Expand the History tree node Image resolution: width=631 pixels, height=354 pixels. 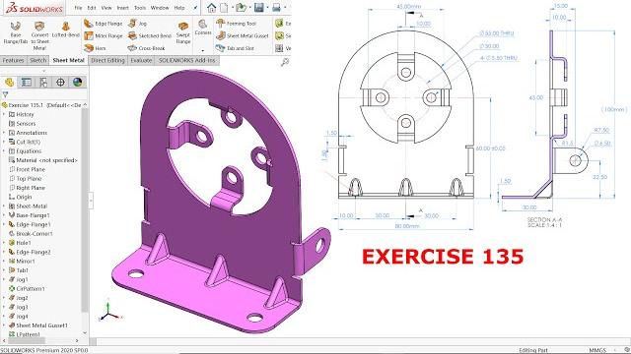pos(4,114)
